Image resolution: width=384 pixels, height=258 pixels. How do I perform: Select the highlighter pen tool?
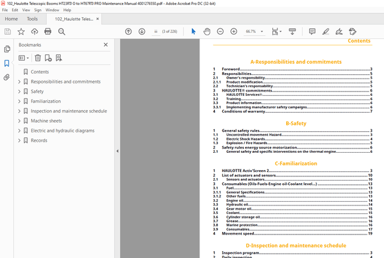tap(326, 32)
